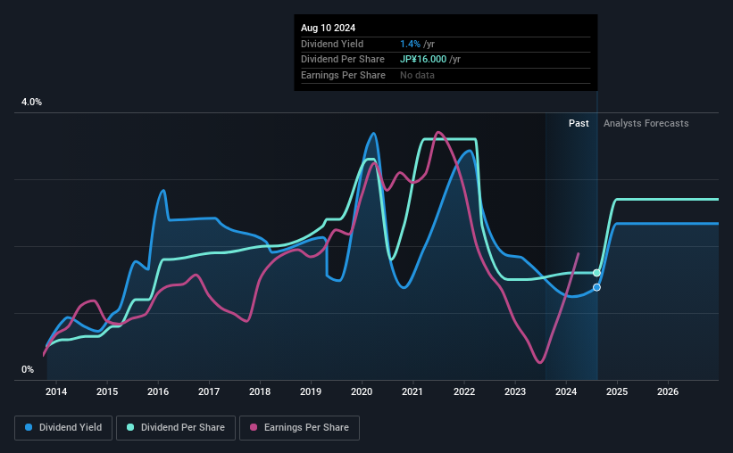733x453 pixels.
Task: Select the 2016 x-axis year label
Action: pos(158,391)
